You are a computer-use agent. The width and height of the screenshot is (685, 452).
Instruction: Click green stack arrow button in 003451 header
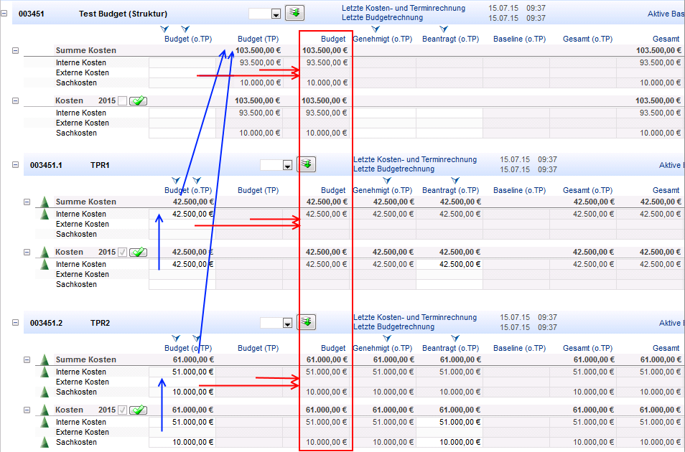(294, 13)
